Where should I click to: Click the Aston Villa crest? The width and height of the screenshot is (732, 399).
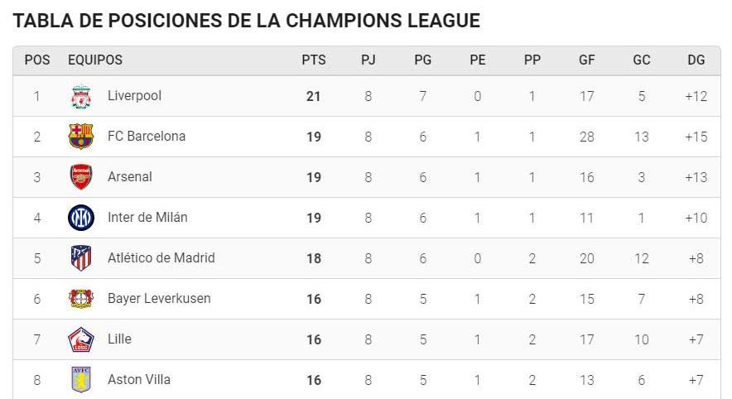coord(81,379)
